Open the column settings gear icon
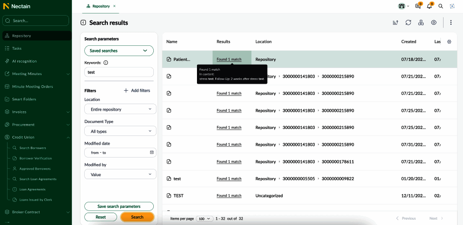The width and height of the screenshot is (463, 225). 450,42
